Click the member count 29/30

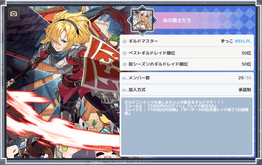pyautogui.click(x=245, y=78)
